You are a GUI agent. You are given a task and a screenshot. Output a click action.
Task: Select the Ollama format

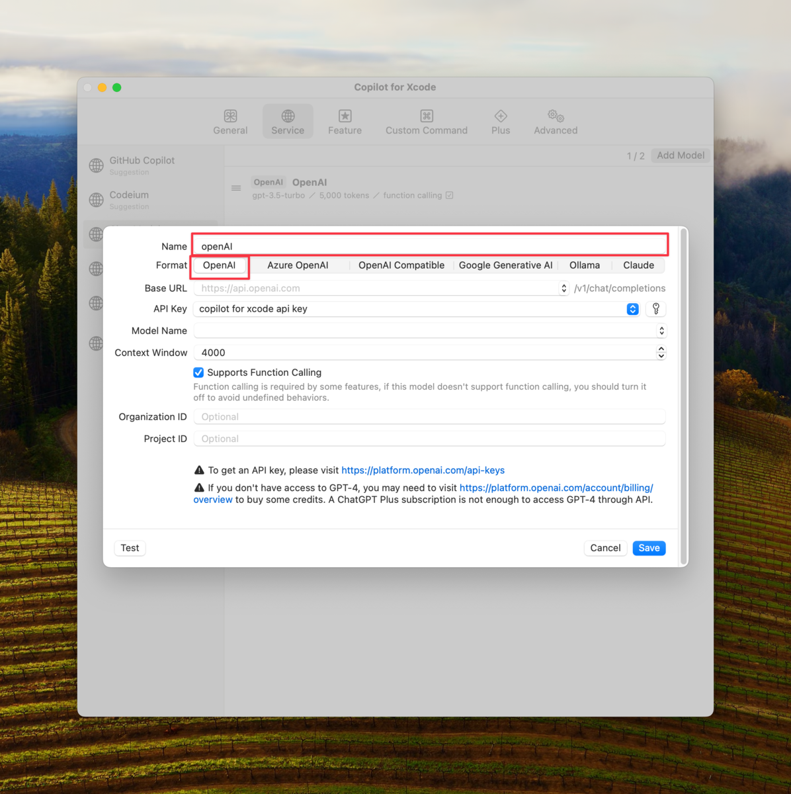(585, 265)
